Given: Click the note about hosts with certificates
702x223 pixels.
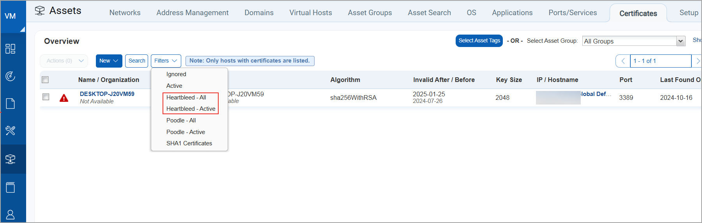Looking at the screenshot, I should coord(250,61).
